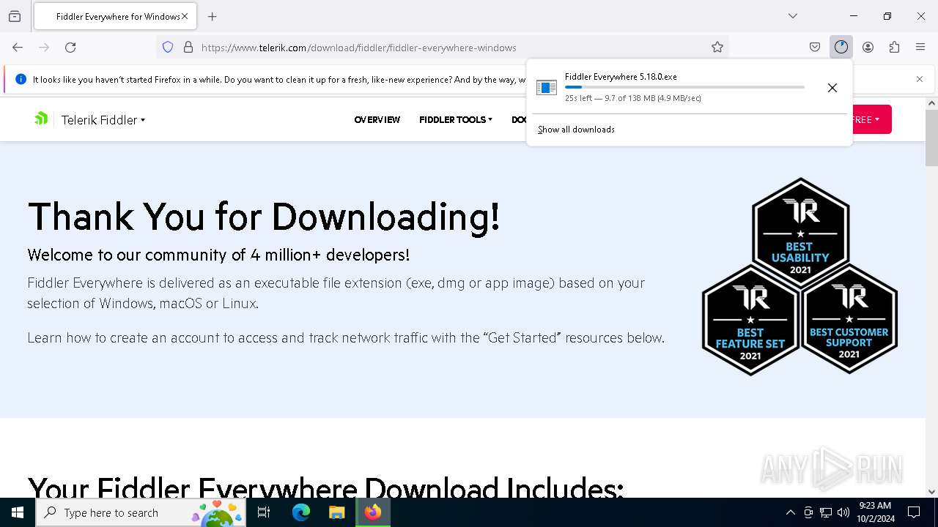
Task: Open Task View on the taskbar
Action: pos(265,512)
